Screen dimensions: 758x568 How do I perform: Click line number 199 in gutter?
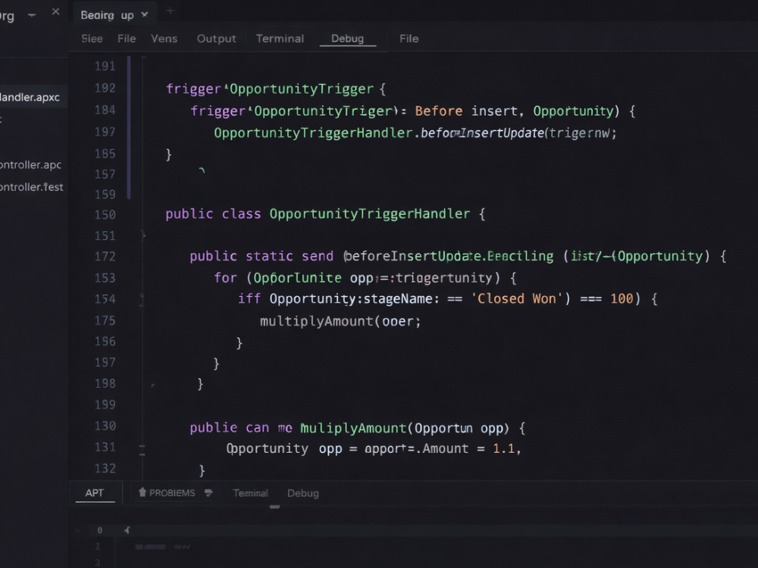point(105,404)
